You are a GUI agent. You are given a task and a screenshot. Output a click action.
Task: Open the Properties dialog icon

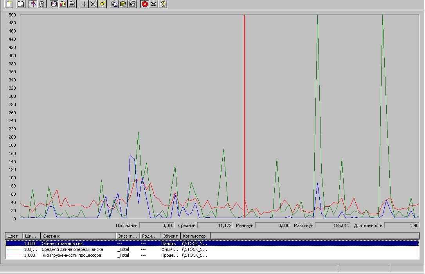click(x=132, y=4)
